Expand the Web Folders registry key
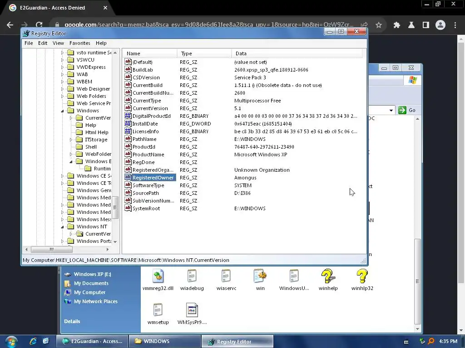This screenshot has width=465, height=348. (62, 96)
